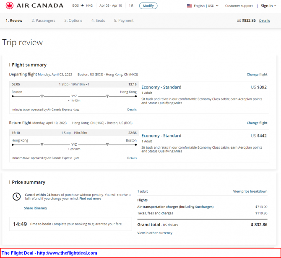Click the Price summary heading
Image resolution: width=281 pixels, height=258 pixels.
tap(29, 182)
